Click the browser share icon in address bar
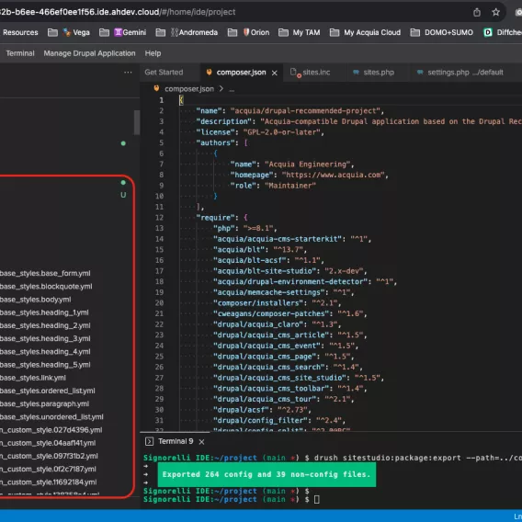 pos(477,12)
